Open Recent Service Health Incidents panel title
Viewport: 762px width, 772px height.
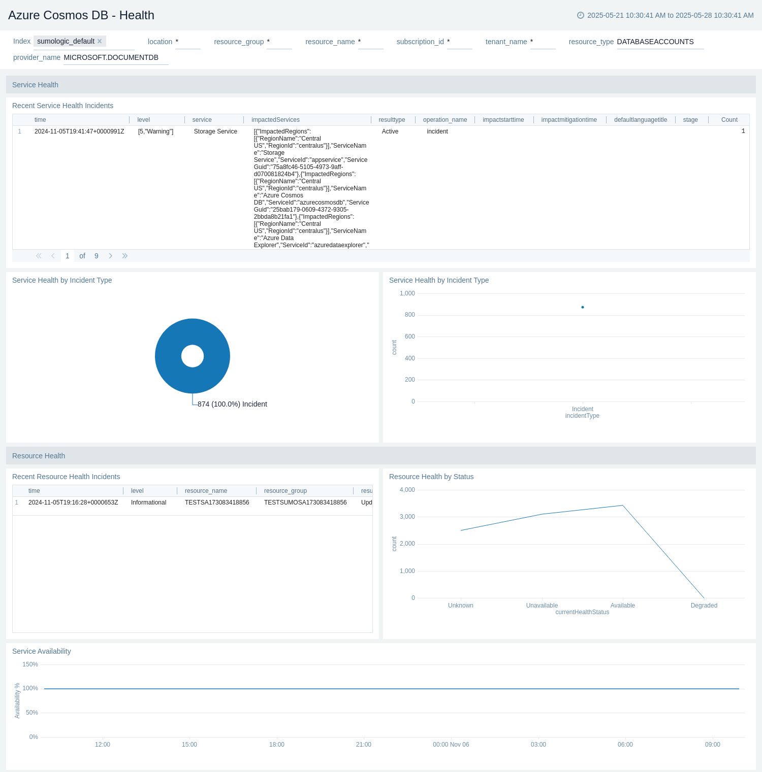(x=62, y=106)
